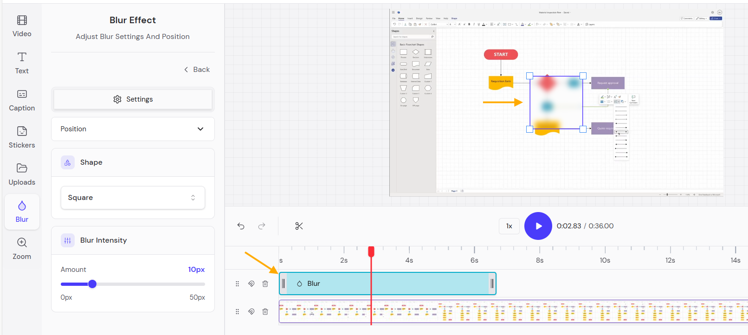This screenshot has height=335, width=748.
Task: Click the Blur Intensity amount slider handle
Action: tap(92, 284)
